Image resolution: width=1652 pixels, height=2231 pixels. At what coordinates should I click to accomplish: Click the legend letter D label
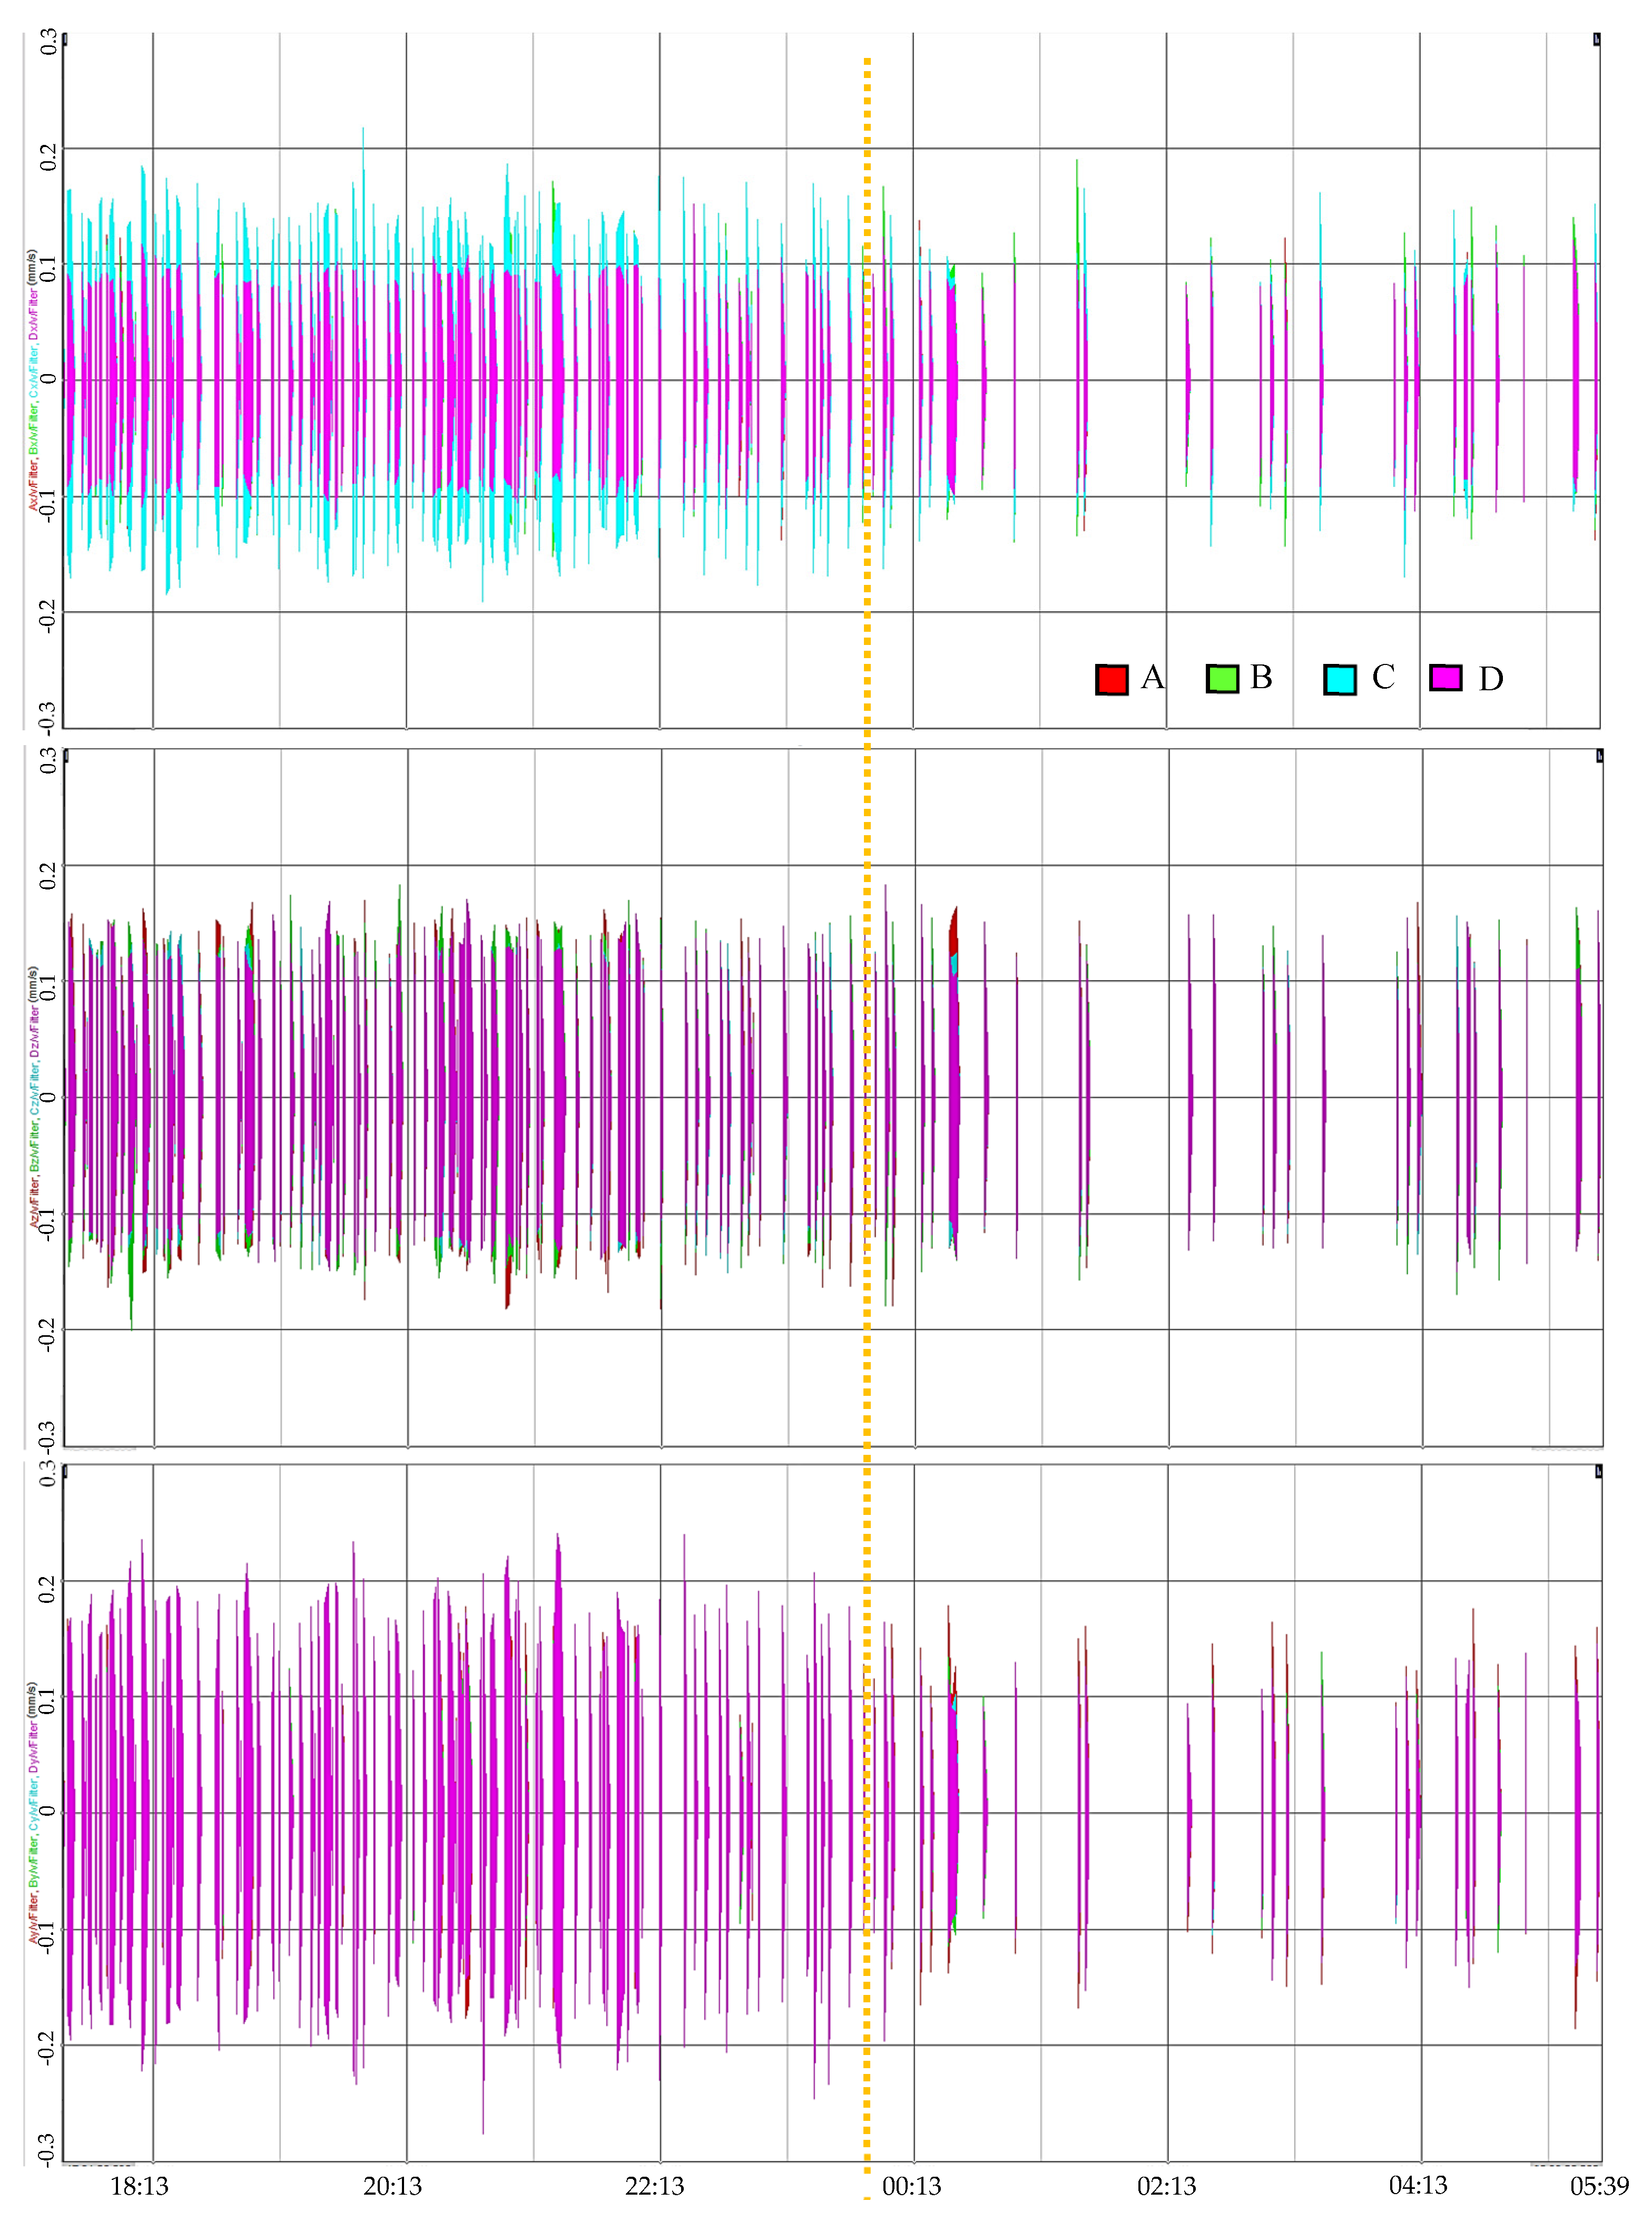pos(1490,679)
